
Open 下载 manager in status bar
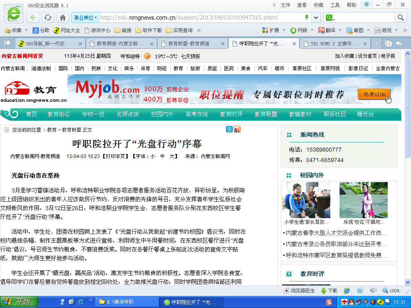pos(329,291)
